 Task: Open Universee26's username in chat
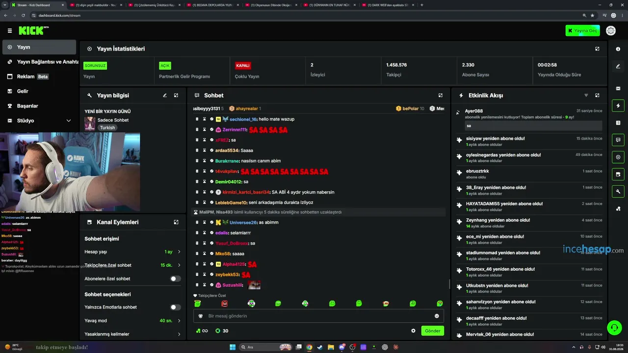[x=243, y=223]
